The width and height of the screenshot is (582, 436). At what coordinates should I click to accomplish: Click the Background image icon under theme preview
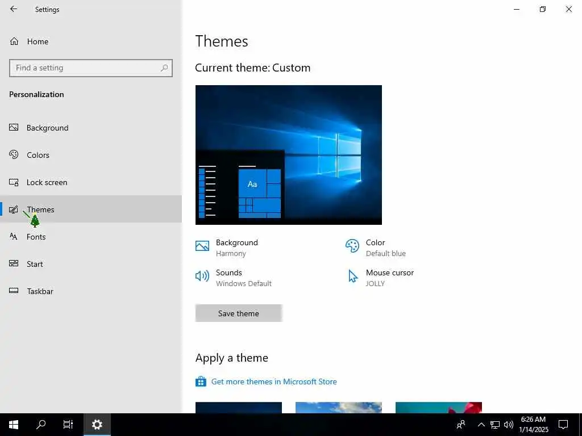(202, 245)
